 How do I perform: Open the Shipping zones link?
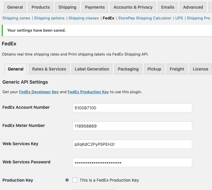16,18
